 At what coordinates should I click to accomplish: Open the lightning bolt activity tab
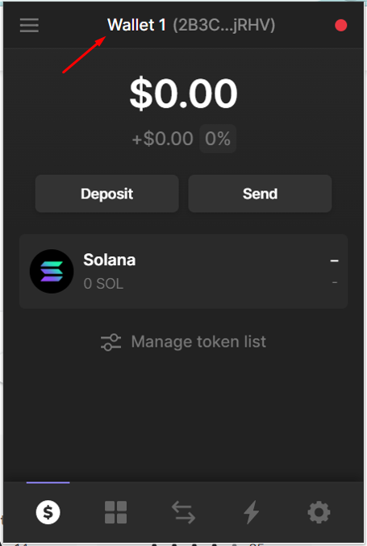click(x=252, y=512)
